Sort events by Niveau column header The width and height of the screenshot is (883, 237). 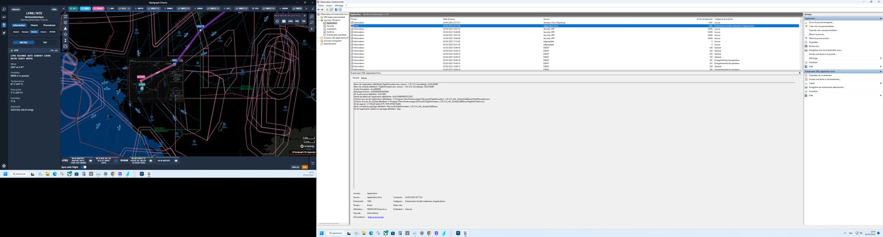[x=354, y=19]
